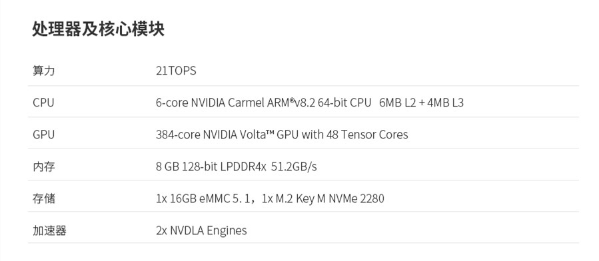This screenshot has height=261, width=599.
Task: Click the 384-core NVIDIA Volta GPU text
Action: coord(227,134)
